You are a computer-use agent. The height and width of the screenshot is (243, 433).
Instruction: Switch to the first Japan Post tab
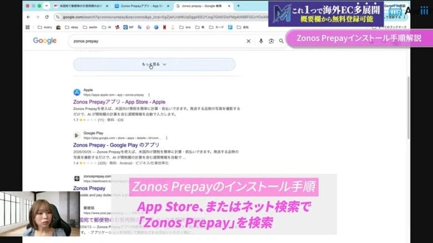81,6
